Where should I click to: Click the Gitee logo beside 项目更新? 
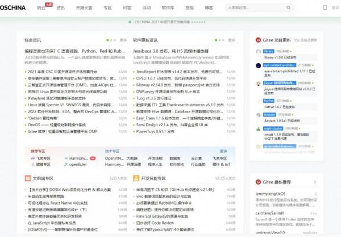click(258, 40)
